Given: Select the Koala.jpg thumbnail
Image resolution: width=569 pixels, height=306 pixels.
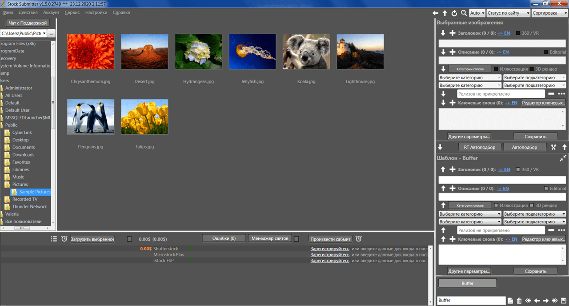Looking at the screenshot, I should click(306, 52).
